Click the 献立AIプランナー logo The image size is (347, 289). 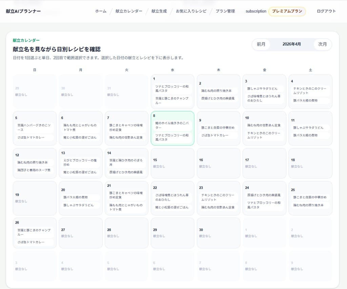coord(23,11)
